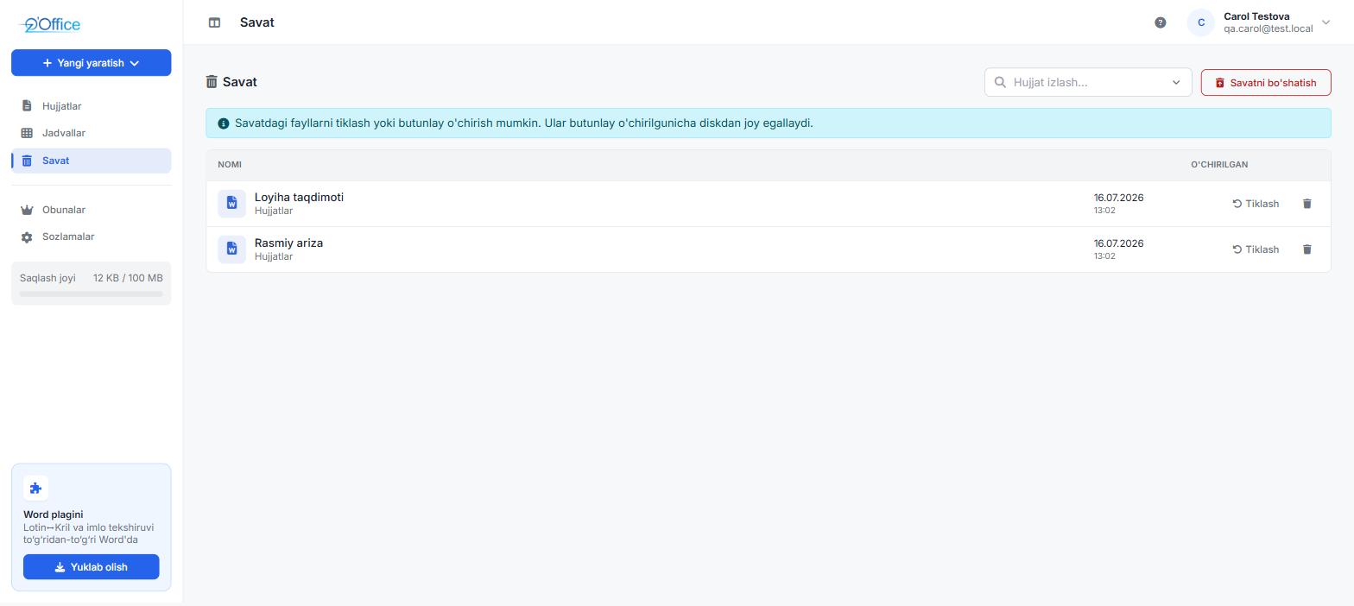
Task: Click the Word file icon for Rasmiy ariza
Action: tap(231, 249)
